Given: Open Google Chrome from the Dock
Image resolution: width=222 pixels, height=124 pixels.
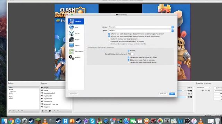Looking at the screenshot, I should (11, 121).
